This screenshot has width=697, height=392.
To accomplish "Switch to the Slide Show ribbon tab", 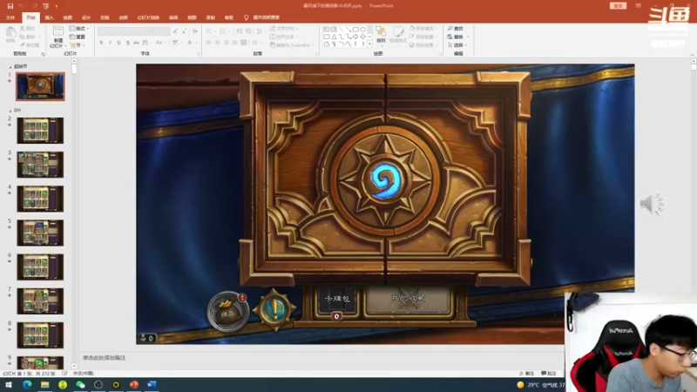I will pyautogui.click(x=148, y=17).
